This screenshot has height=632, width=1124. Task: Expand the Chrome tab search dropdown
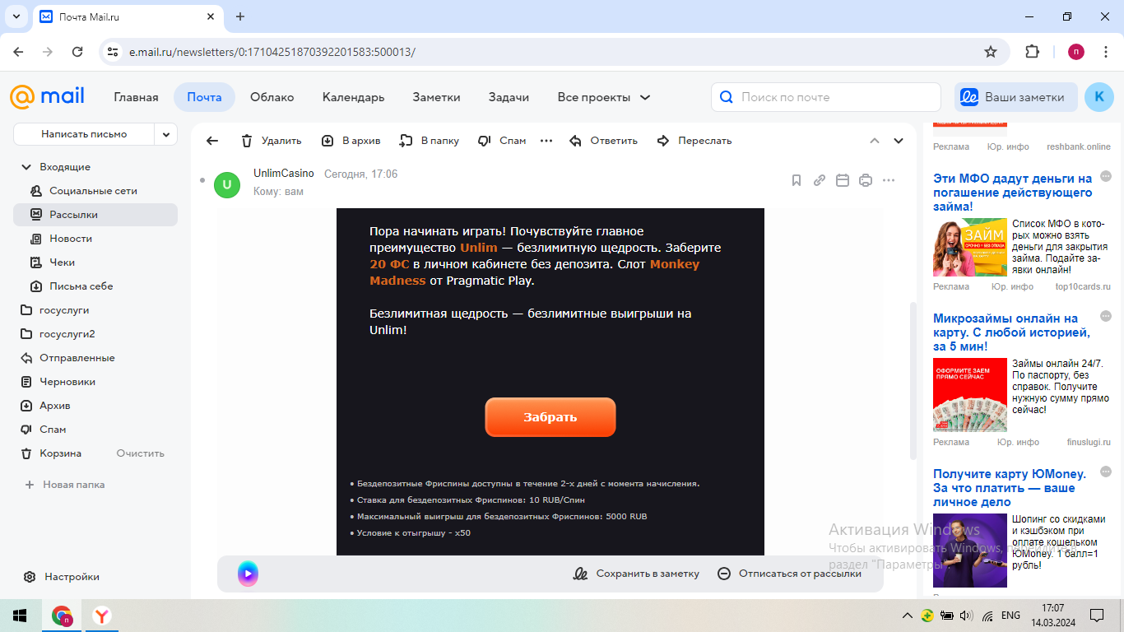click(x=16, y=16)
